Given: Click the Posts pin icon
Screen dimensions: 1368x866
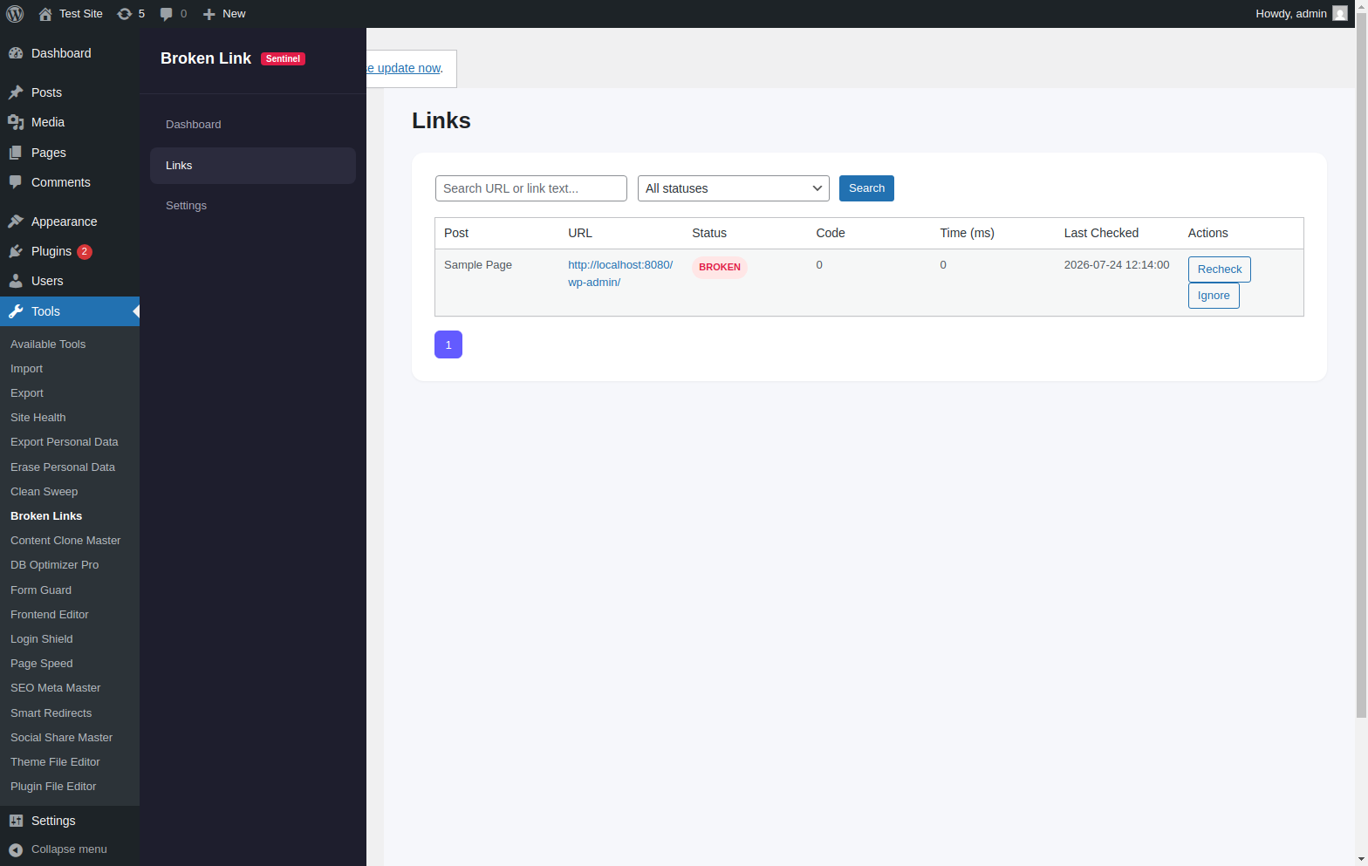Looking at the screenshot, I should 16,92.
